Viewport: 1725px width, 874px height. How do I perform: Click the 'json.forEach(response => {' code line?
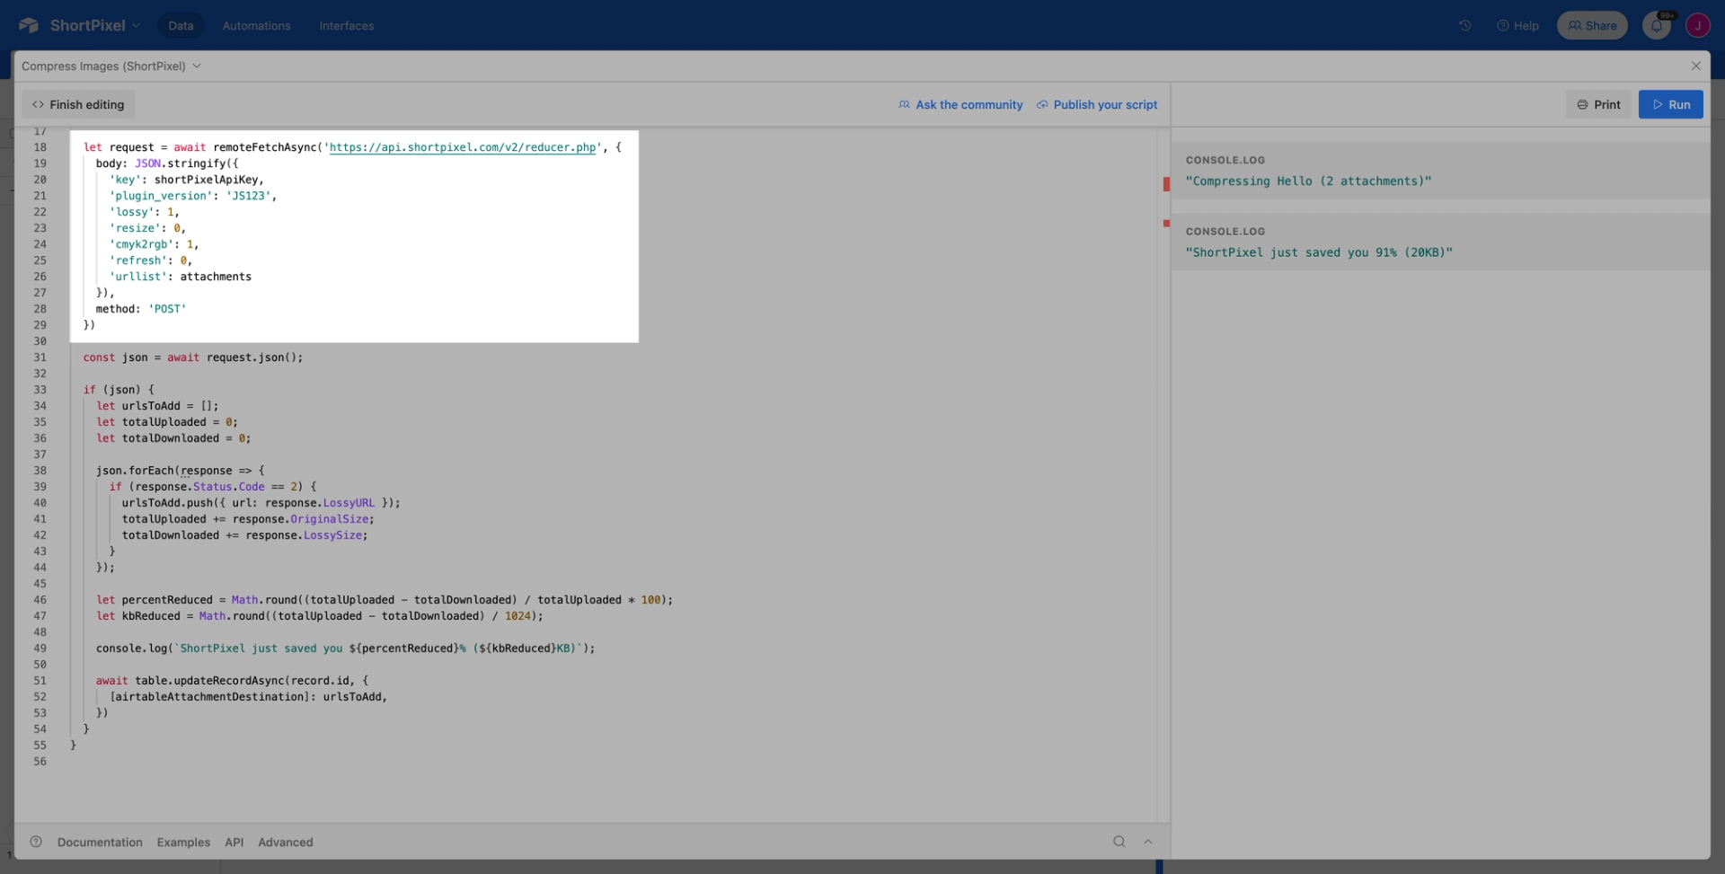pos(181,471)
